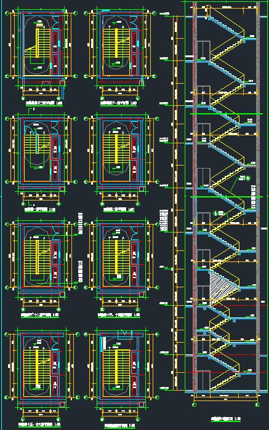The height and width of the screenshot is (430, 269).
Task: Click the title under the bottom-right stair plan
Action: click(121, 427)
